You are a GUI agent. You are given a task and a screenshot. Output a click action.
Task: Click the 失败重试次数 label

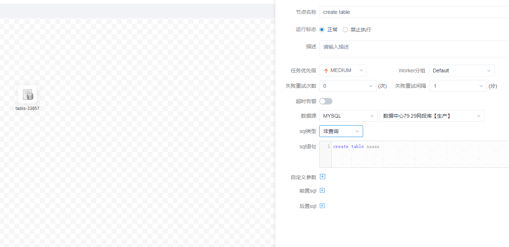click(x=301, y=86)
